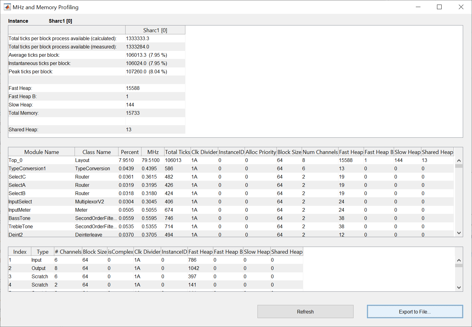Click the 786 fast heap wire cell

point(200,260)
